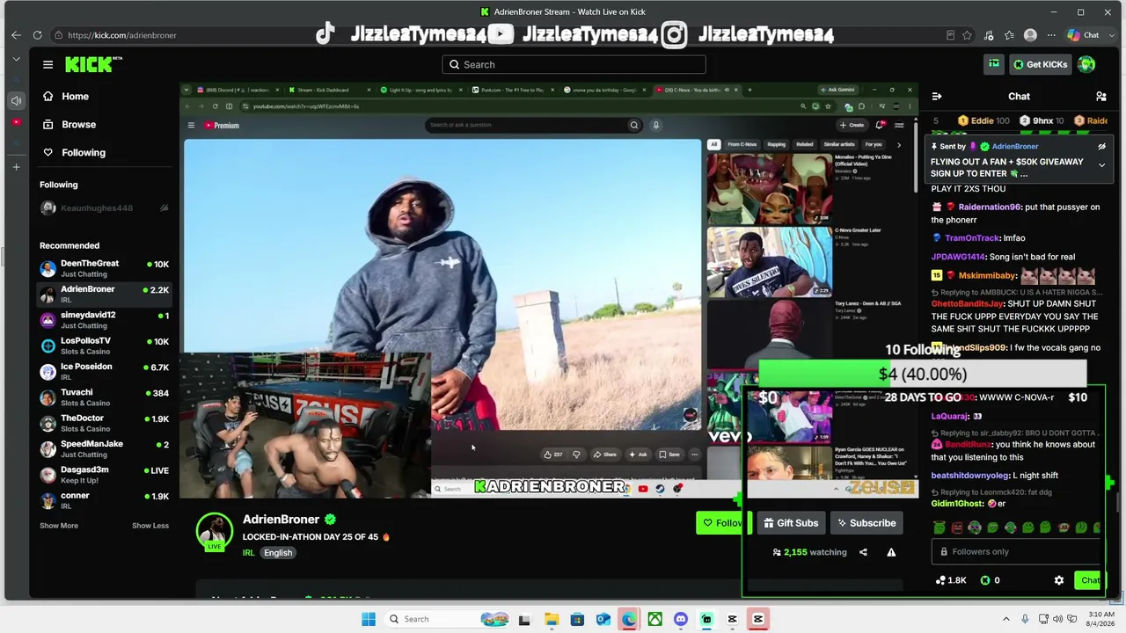Open Tuvachi recommended channel
This screenshot has width=1126, height=633.
[x=104, y=397]
